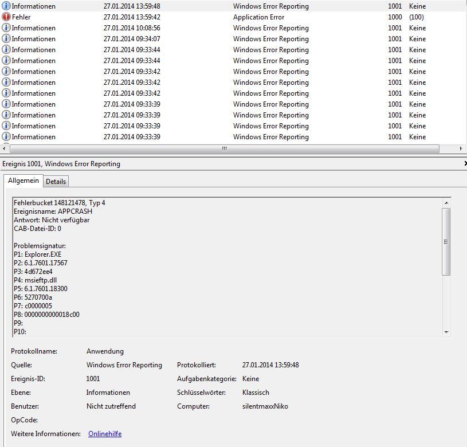Click the P4: msieftp.dll line
This screenshot has width=467, height=447.
coord(35,280)
